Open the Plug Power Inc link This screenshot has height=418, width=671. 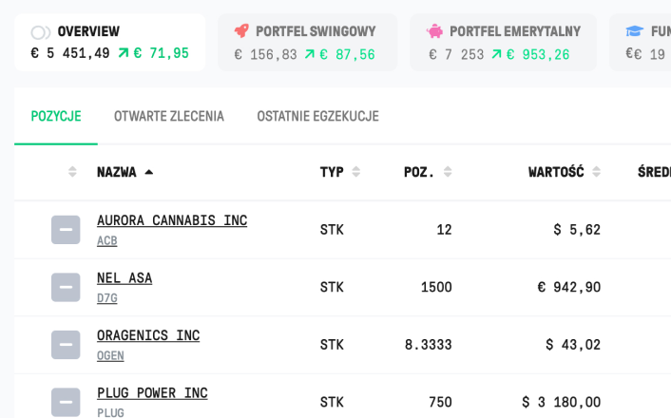point(152,392)
